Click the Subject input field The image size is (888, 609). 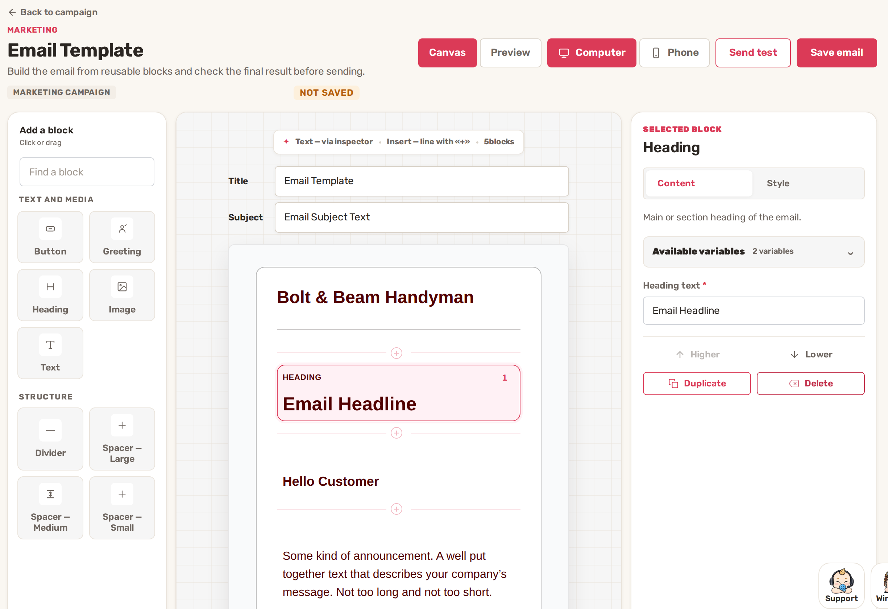[422, 217]
